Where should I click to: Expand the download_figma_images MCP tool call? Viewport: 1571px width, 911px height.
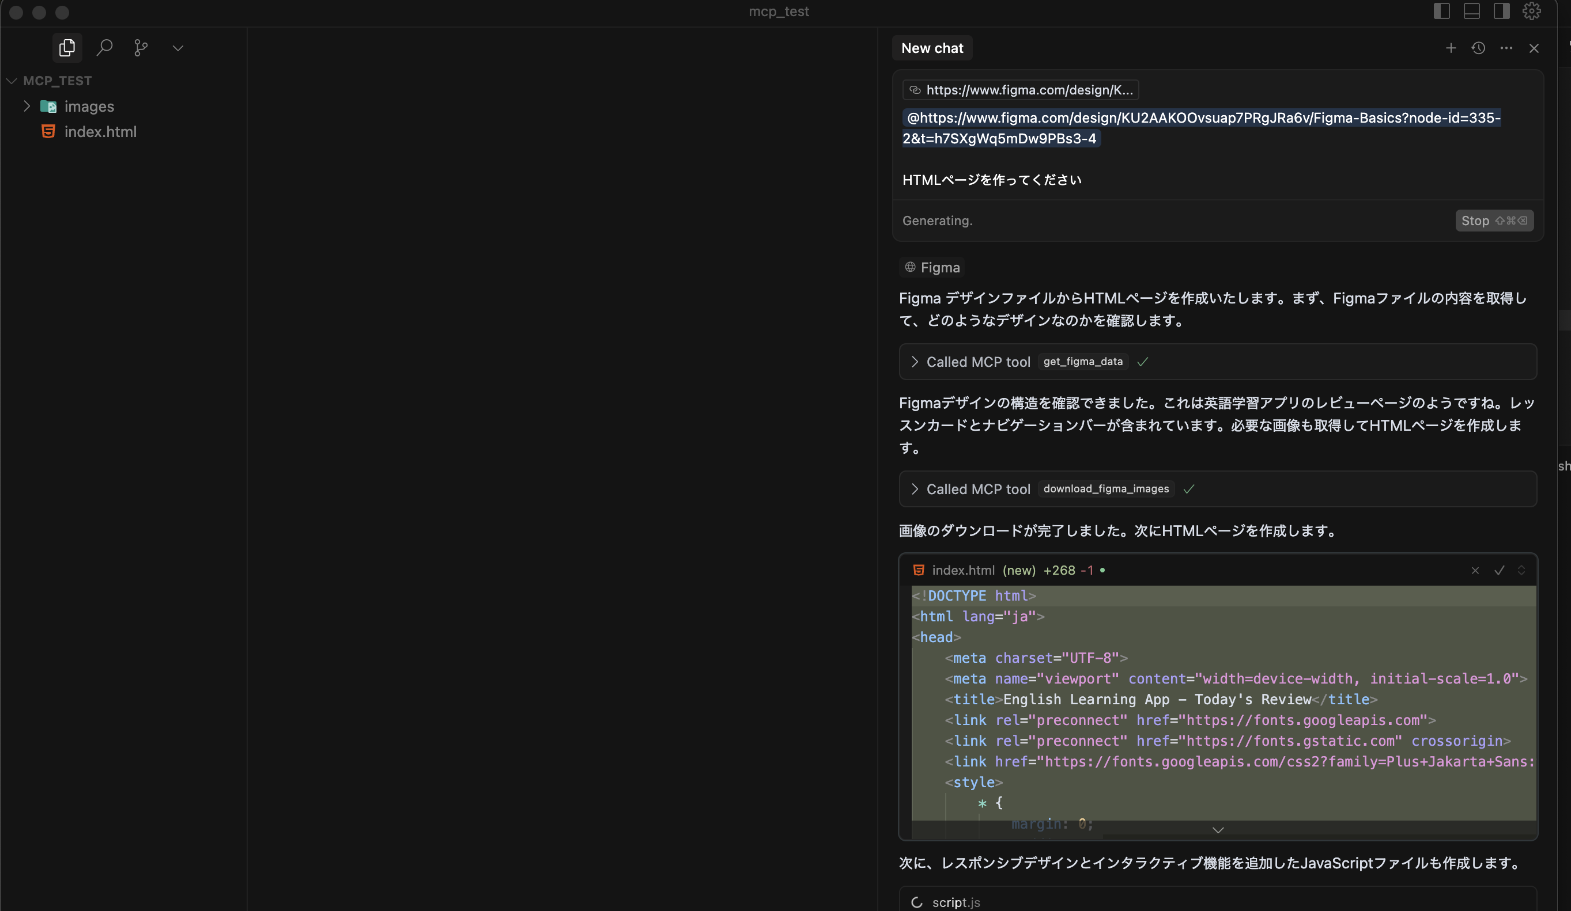tap(915, 489)
